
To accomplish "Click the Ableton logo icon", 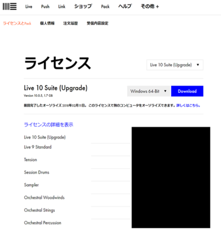I will (x=10, y=7).
